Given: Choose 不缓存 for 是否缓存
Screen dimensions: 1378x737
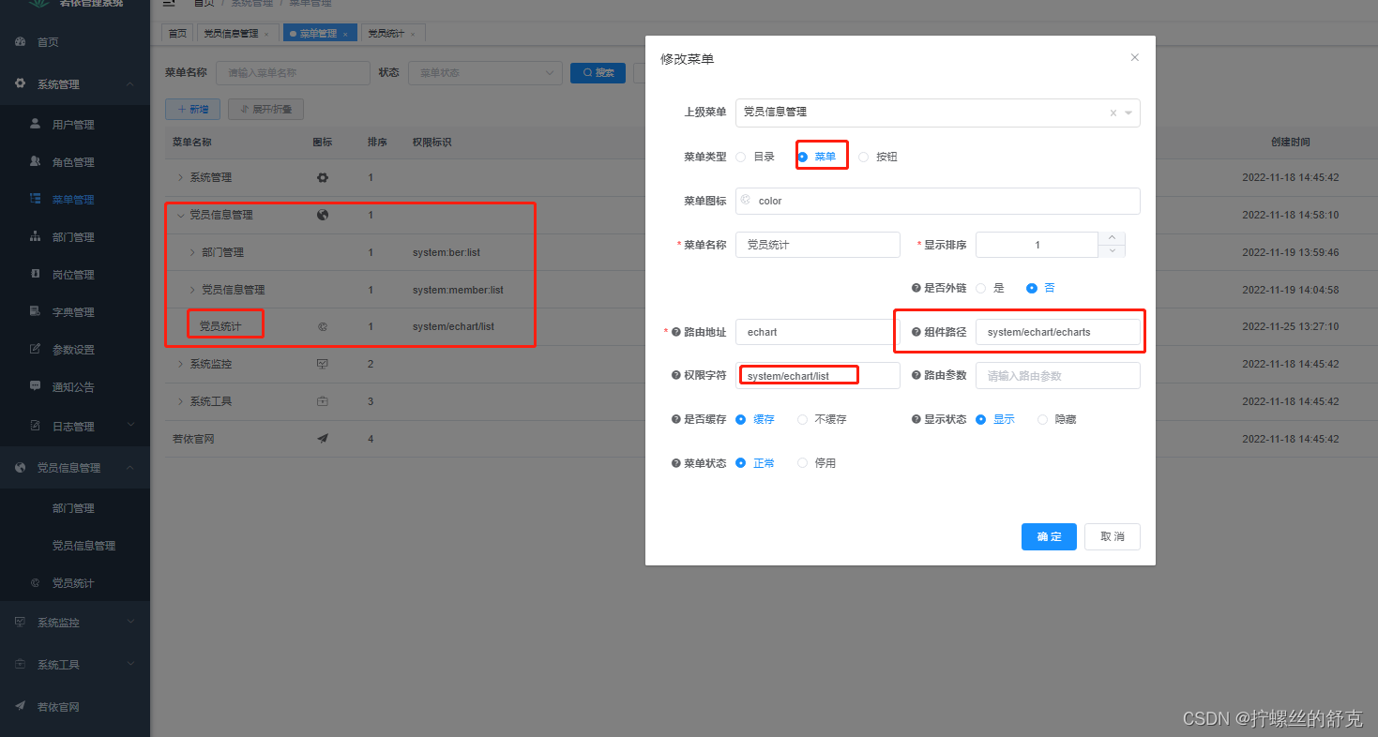Looking at the screenshot, I should [x=803, y=419].
